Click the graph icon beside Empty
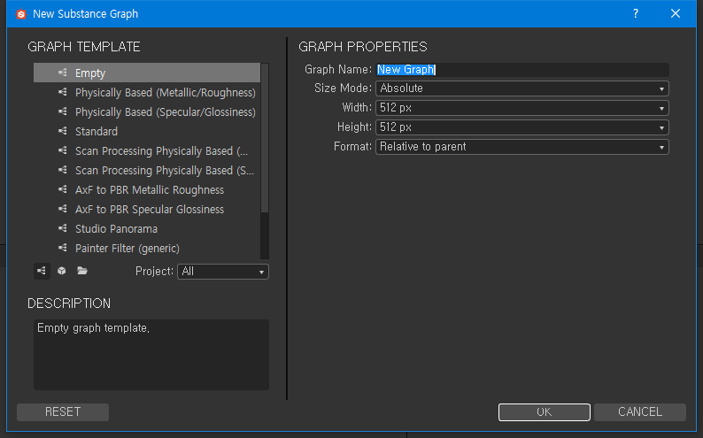The height and width of the screenshot is (438, 703). coord(63,73)
